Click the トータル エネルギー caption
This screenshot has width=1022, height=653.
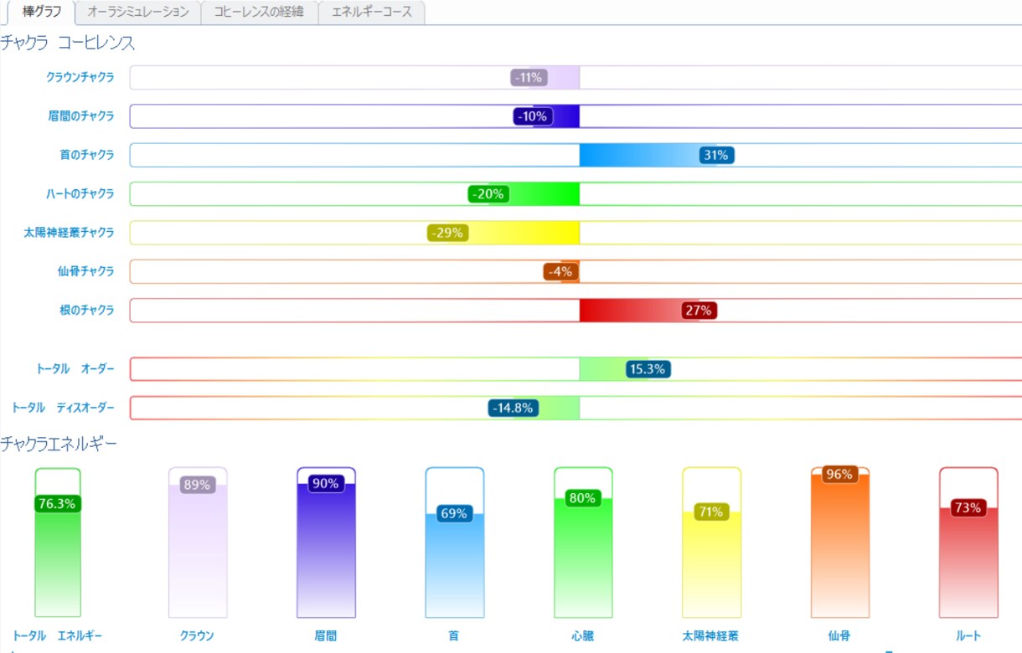[57, 636]
